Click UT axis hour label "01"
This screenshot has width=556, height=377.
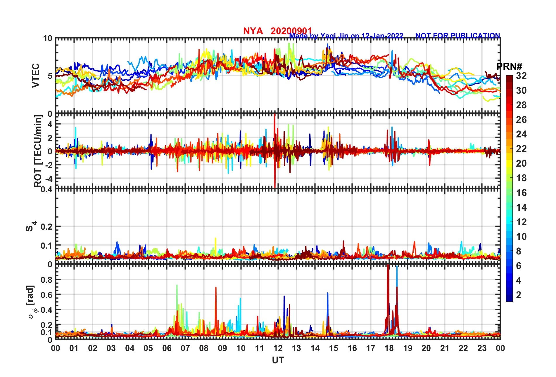pos(74,348)
